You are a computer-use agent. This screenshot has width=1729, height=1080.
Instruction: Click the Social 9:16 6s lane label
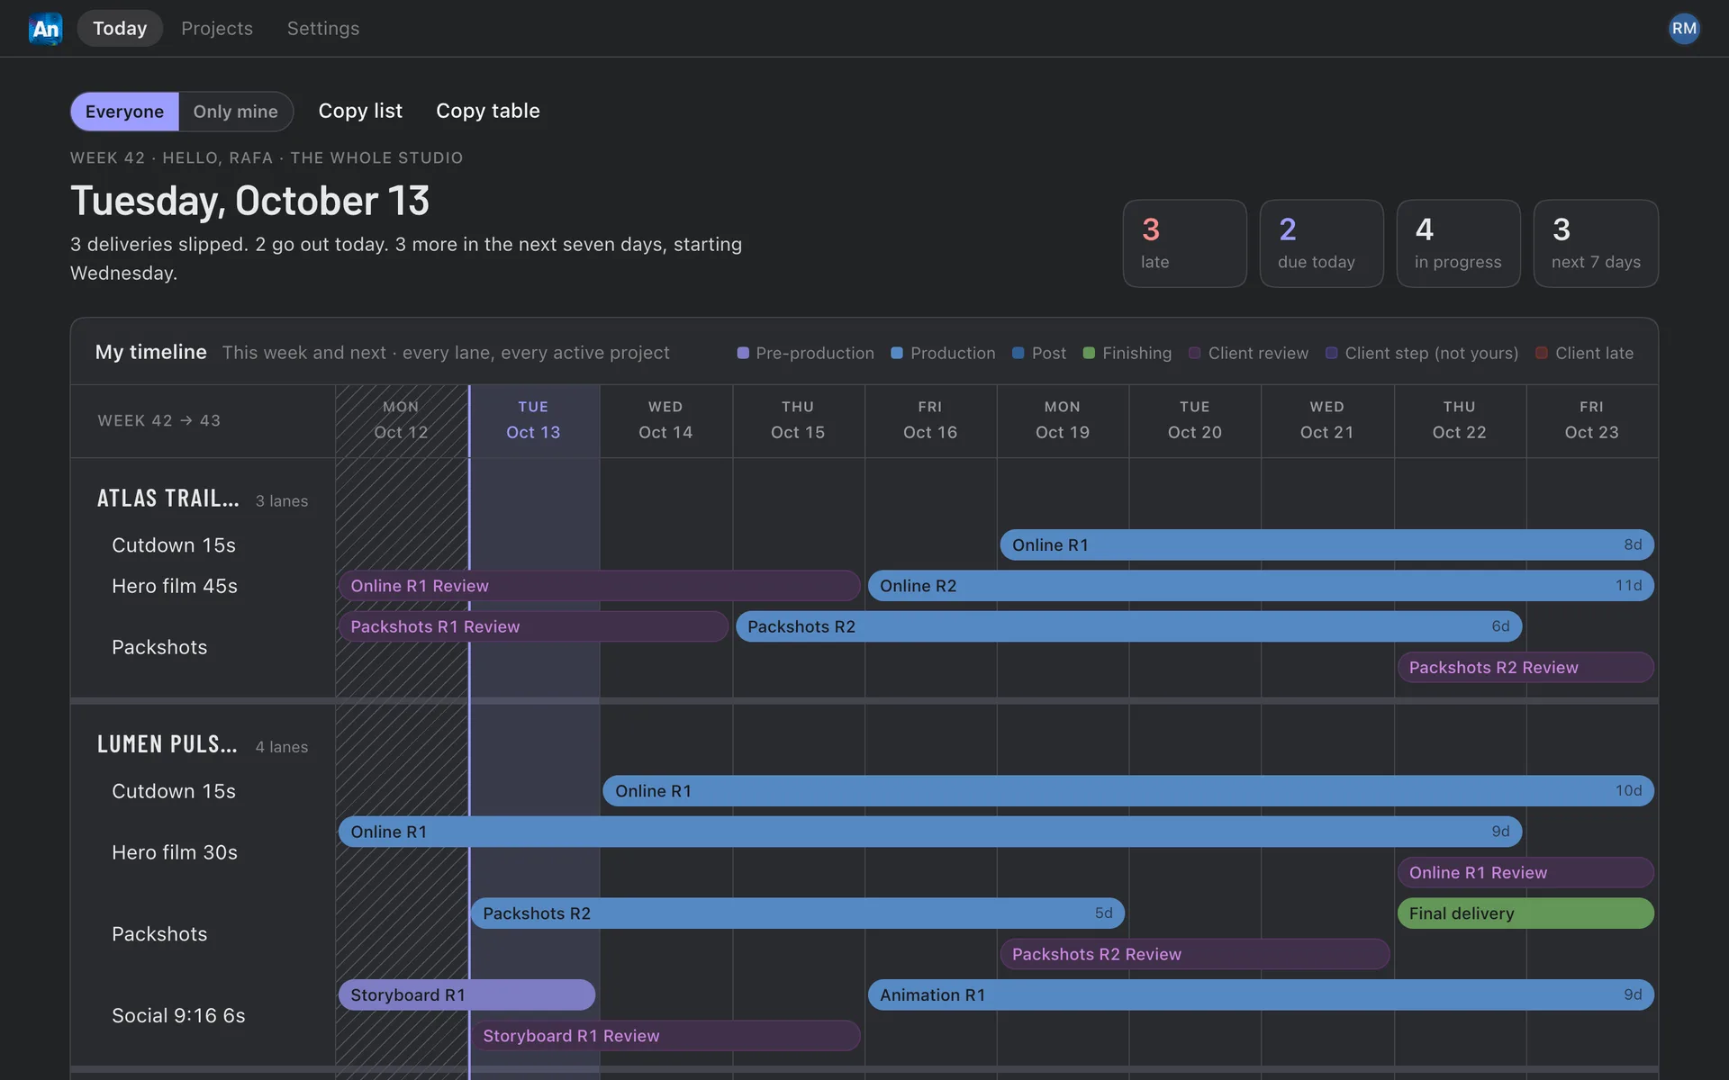coord(178,1015)
